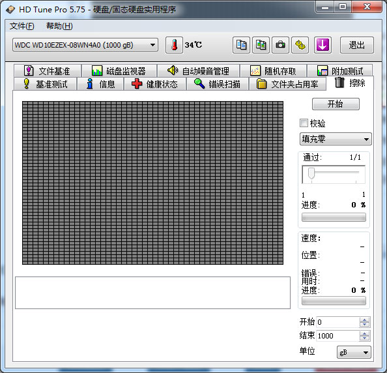
Task: Expand the 填充零 erase method dropdown
Action: tap(336, 139)
